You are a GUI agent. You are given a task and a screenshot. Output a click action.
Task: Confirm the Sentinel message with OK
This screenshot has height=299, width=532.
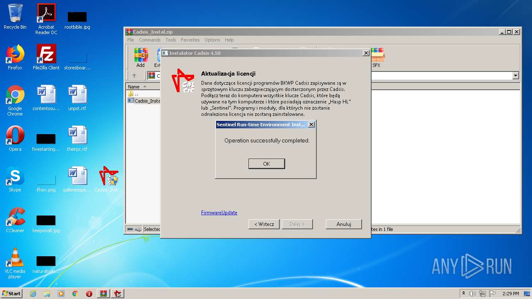click(x=266, y=164)
